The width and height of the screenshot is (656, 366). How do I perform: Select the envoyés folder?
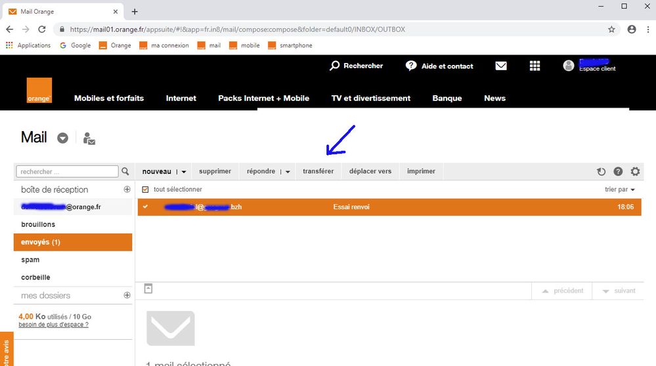[73, 242]
